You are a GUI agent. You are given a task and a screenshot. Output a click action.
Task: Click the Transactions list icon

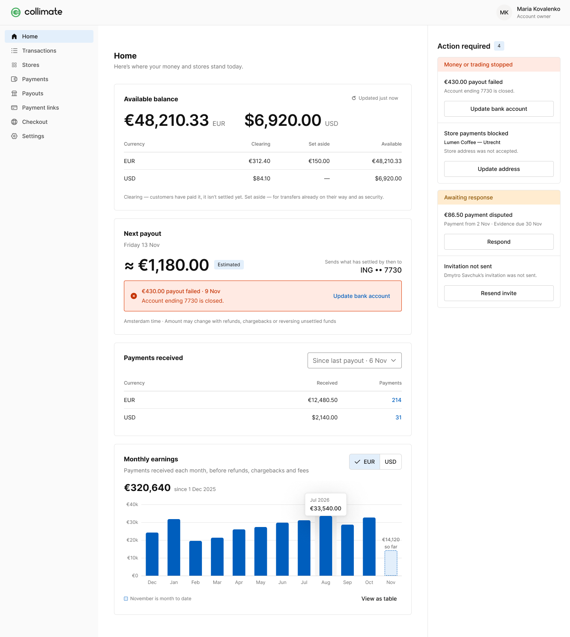tap(14, 51)
